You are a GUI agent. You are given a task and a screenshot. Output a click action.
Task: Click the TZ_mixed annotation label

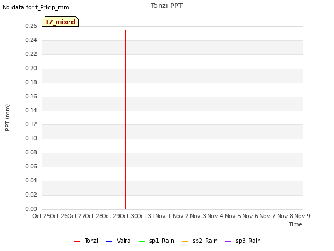pyautogui.click(x=61, y=21)
